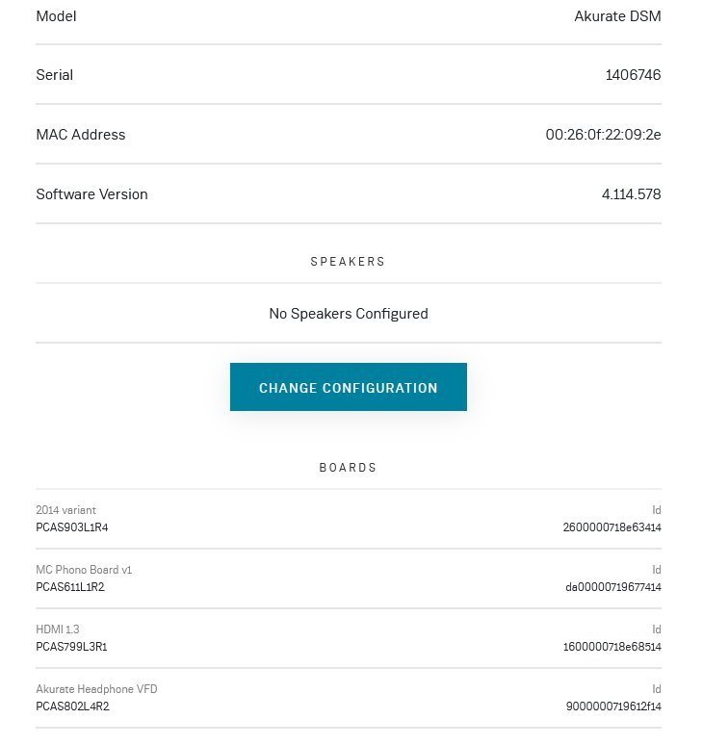Click board ID da00000719677414
Screen dimensions: 703x745
612,587
